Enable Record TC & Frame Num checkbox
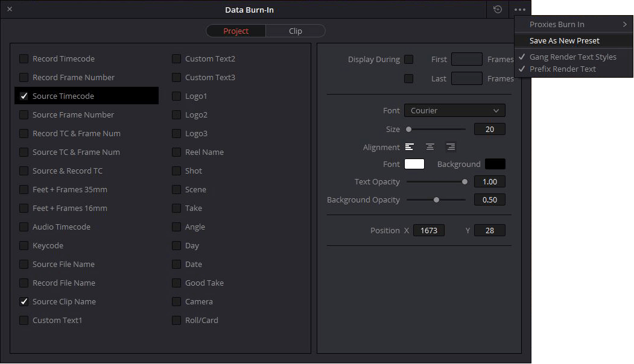This screenshot has height=364, width=634. tap(24, 133)
